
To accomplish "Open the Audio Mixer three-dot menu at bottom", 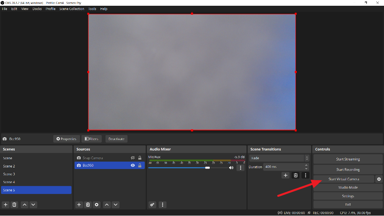I will coord(163,204).
